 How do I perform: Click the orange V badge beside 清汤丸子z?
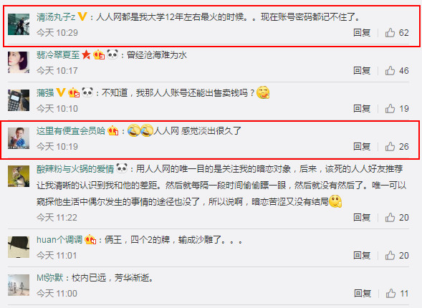(82, 16)
